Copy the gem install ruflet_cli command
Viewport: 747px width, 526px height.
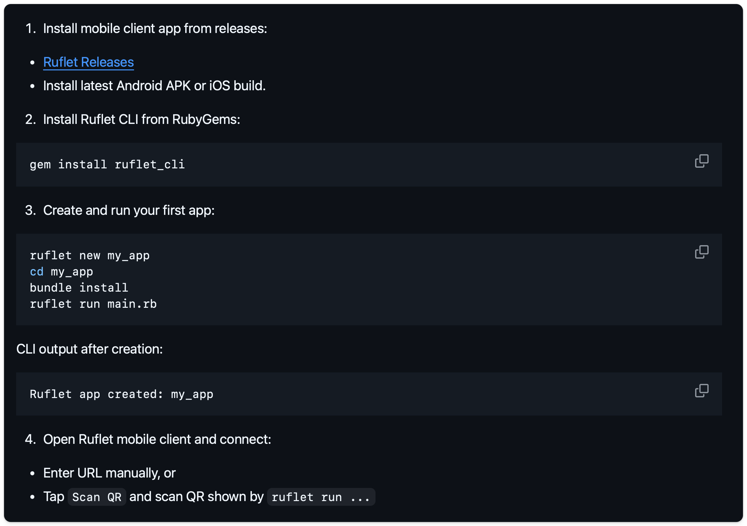point(702,161)
